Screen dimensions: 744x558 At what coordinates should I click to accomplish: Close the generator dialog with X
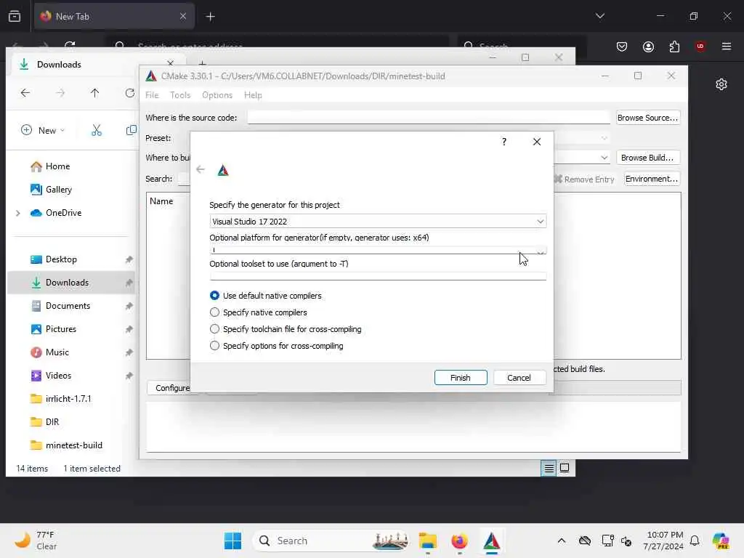537,142
